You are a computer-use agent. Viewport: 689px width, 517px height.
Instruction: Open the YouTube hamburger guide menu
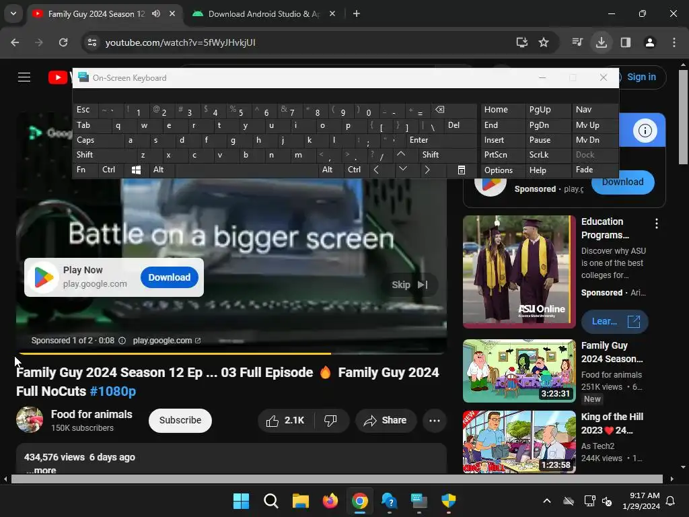tap(24, 77)
